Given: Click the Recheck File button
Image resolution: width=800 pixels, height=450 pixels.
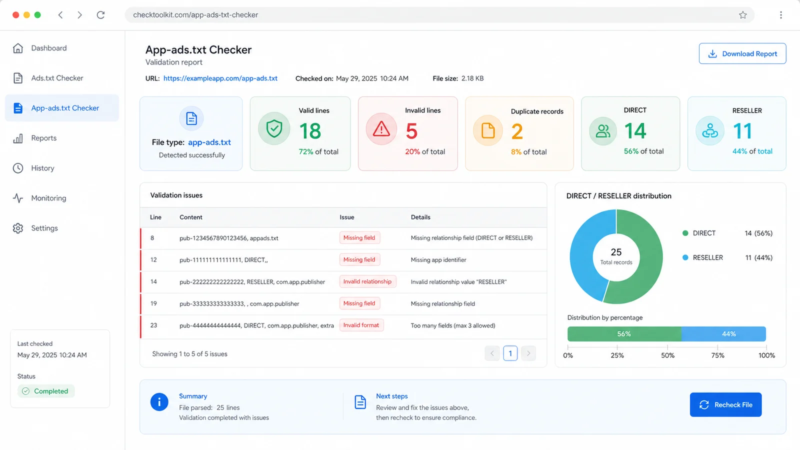Looking at the screenshot, I should (725, 404).
